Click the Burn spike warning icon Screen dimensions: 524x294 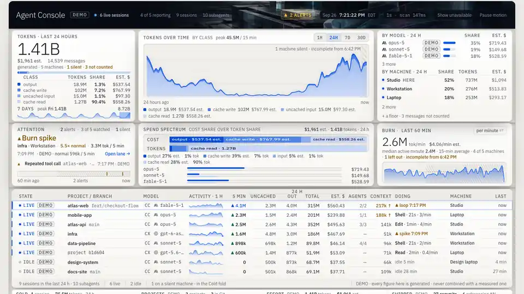click(19, 138)
